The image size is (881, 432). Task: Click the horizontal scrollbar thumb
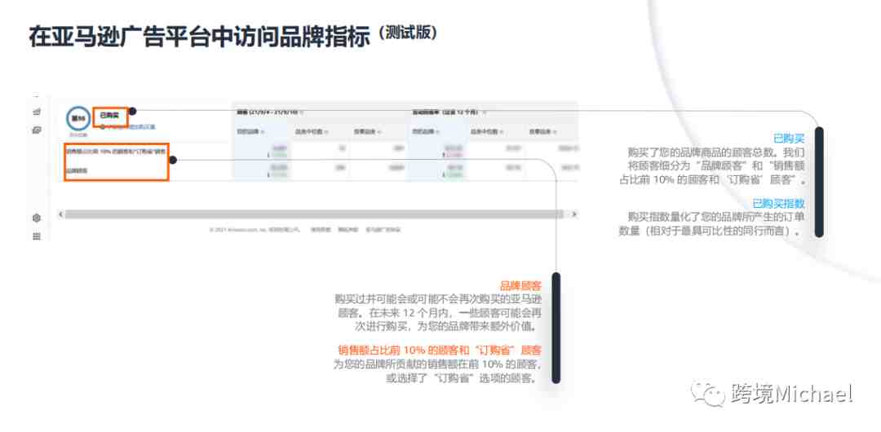pos(314,214)
